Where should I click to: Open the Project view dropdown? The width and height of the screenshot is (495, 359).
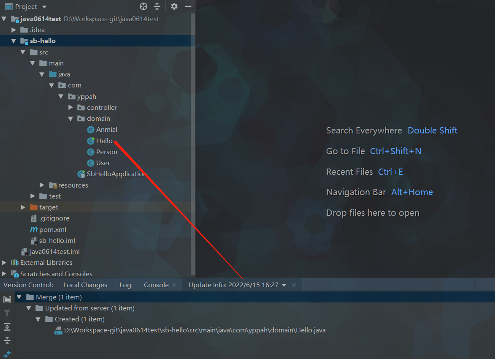click(44, 7)
